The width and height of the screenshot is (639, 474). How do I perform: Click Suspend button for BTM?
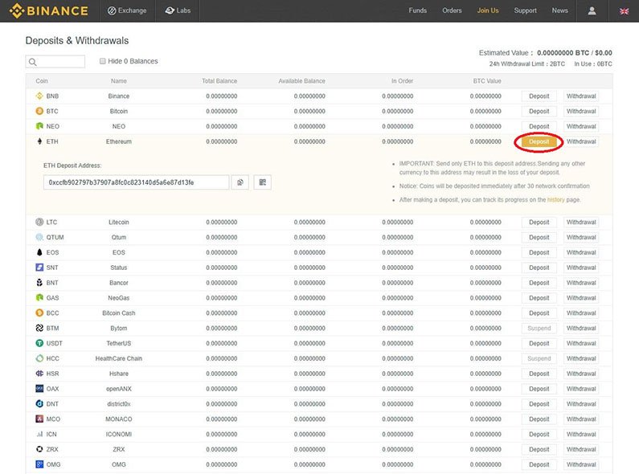click(x=539, y=329)
